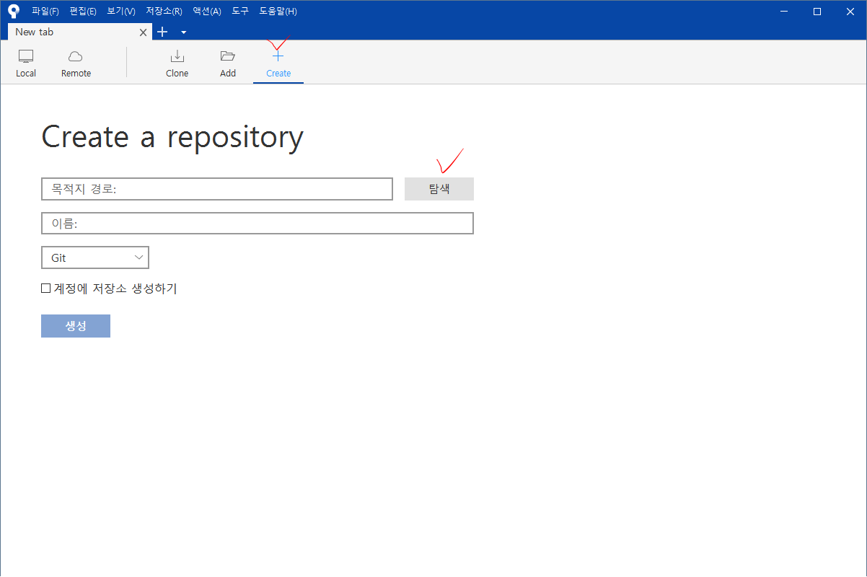Focus the 목적지 경로 input field
Image resolution: width=867 pixels, height=577 pixels.
click(x=217, y=189)
